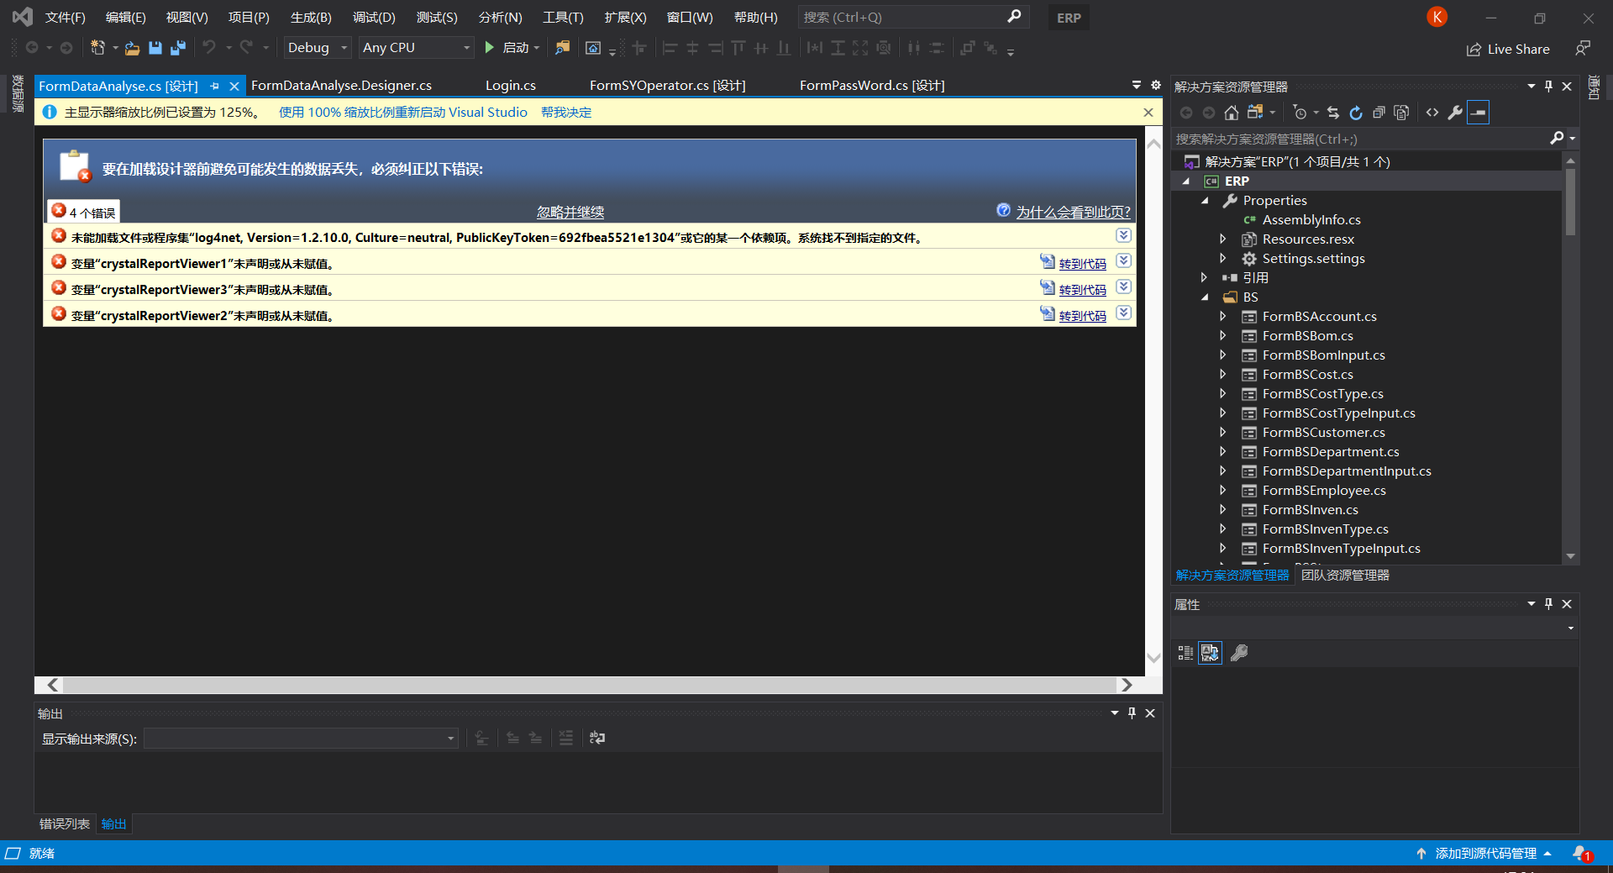1613x873 pixels.
Task: Collapse the Properties tree node
Action: pos(1205,200)
